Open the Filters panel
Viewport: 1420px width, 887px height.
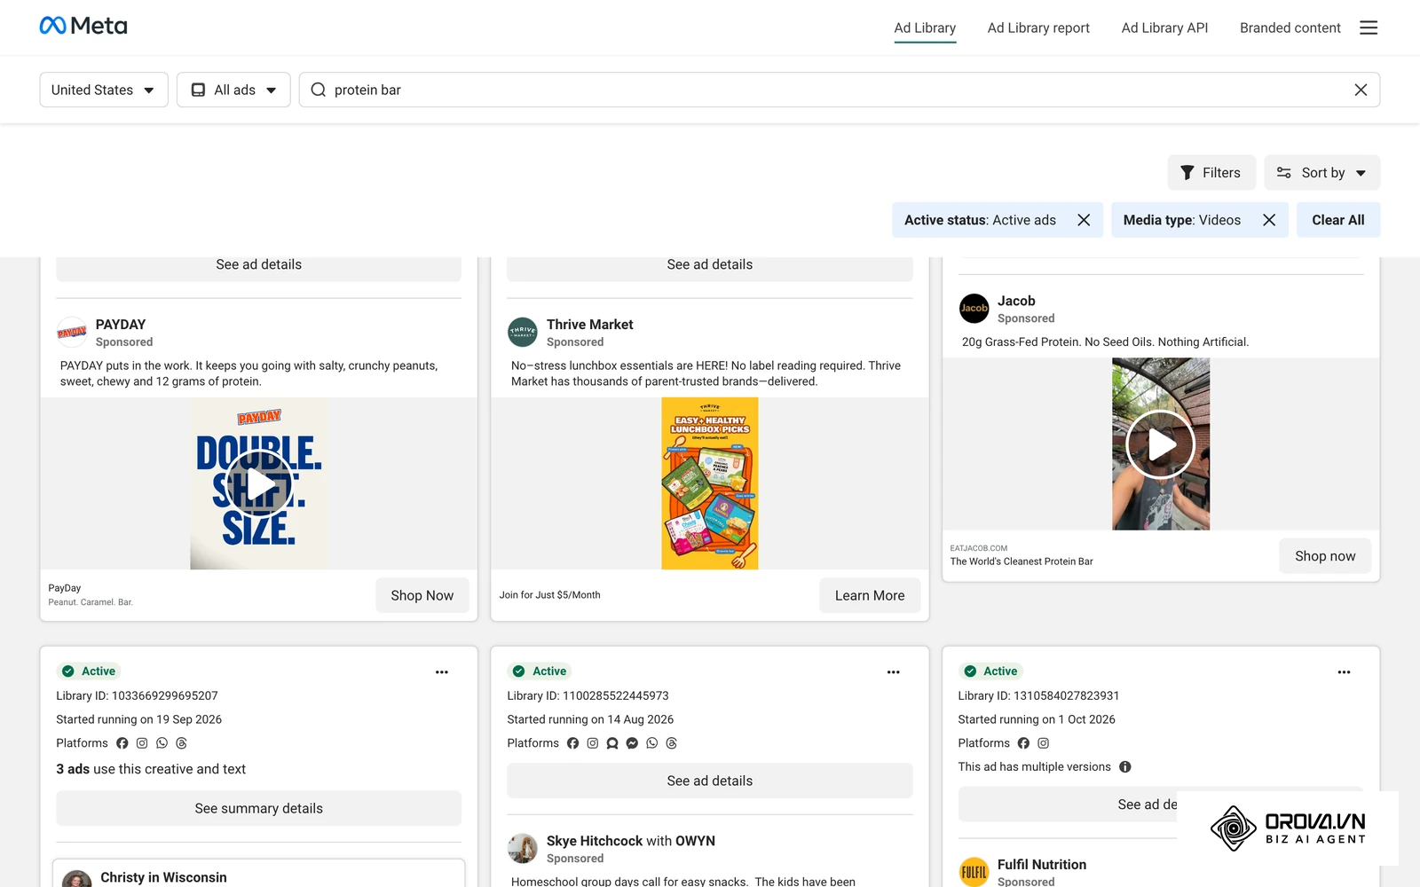click(x=1211, y=173)
